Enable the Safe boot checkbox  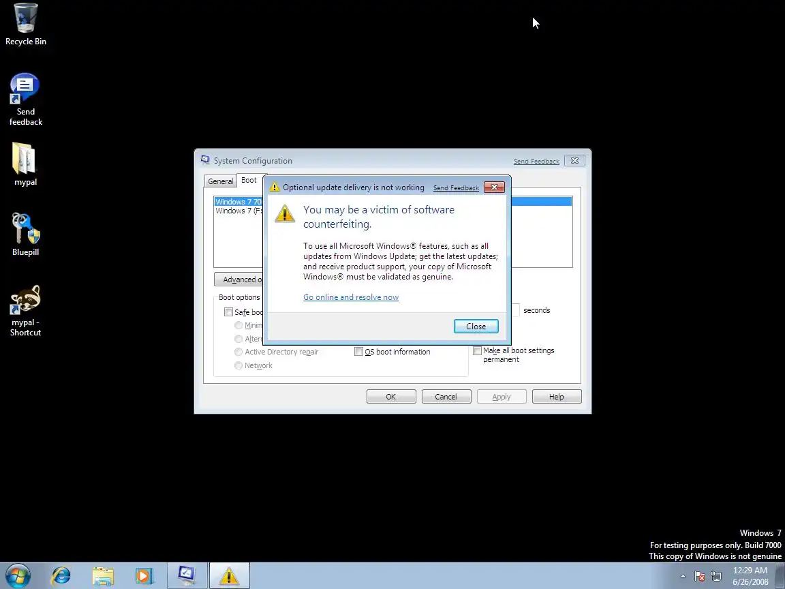click(x=228, y=312)
